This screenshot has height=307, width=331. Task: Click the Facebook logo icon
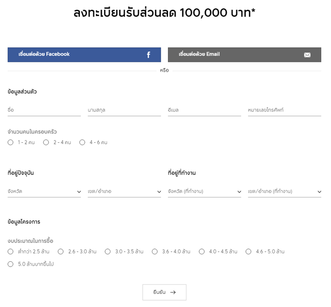[148, 55]
